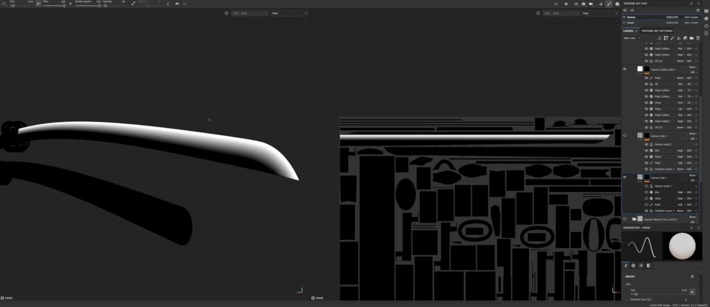Delete the selected layer with trash icon
Image resolution: width=710 pixels, height=307 pixels.
698,38
